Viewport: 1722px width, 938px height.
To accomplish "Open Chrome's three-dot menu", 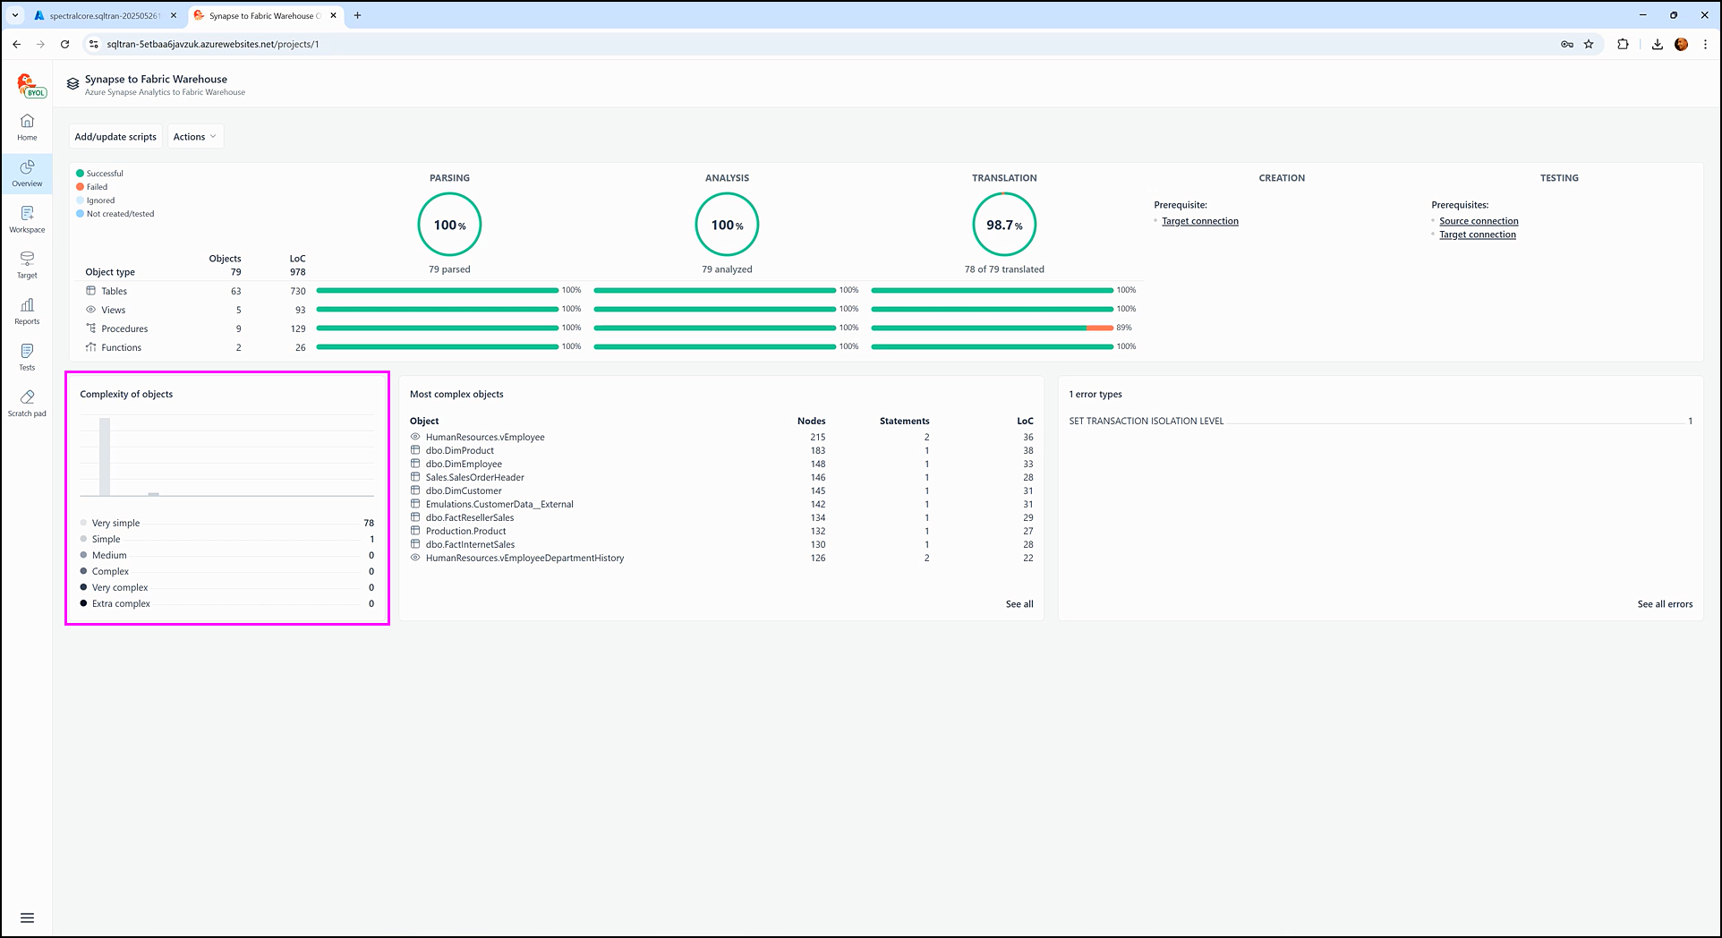I will (x=1705, y=44).
